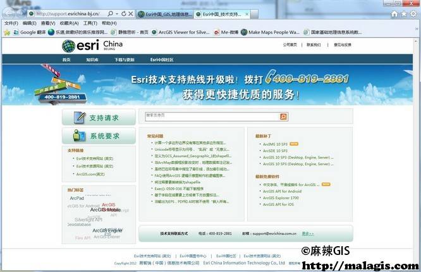This screenshot has height=272, width=421.
Task: Click the notepad pencil icon on 支持请求
Action: pos(80,117)
